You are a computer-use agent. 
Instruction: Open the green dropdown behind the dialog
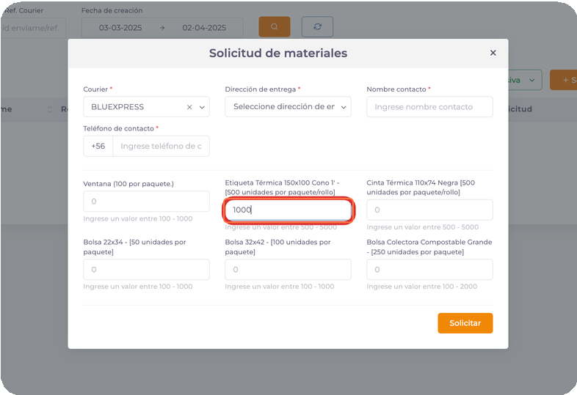[525, 80]
